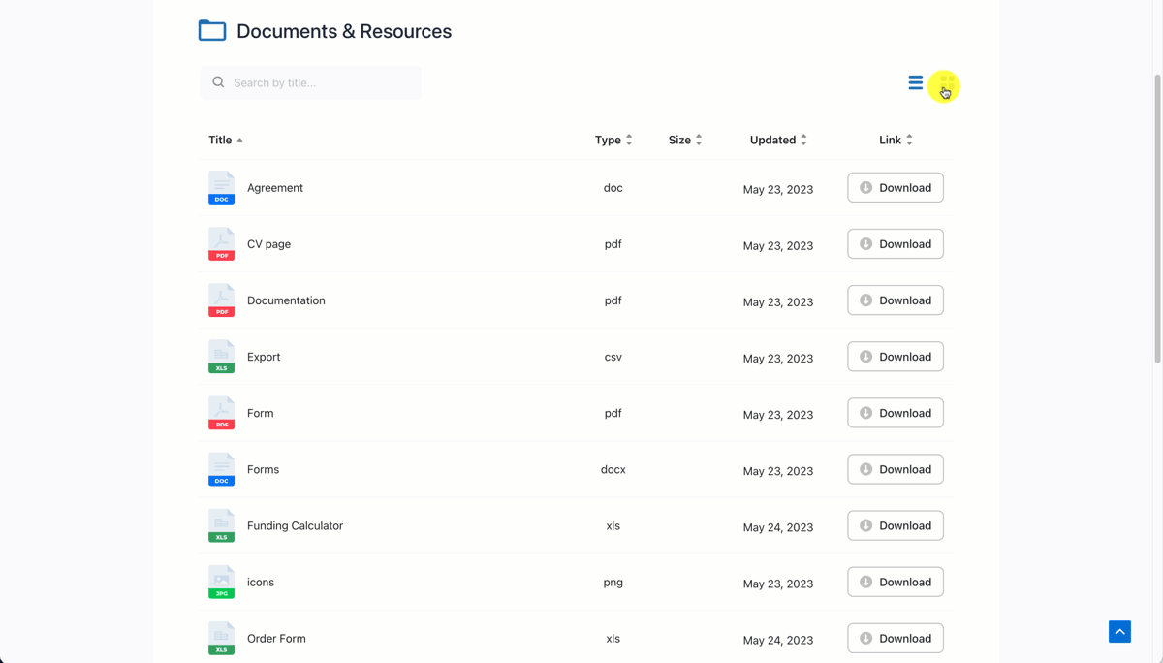This screenshot has width=1163, height=663.
Task: Click the csv type cell for Export
Action: click(x=613, y=357)
